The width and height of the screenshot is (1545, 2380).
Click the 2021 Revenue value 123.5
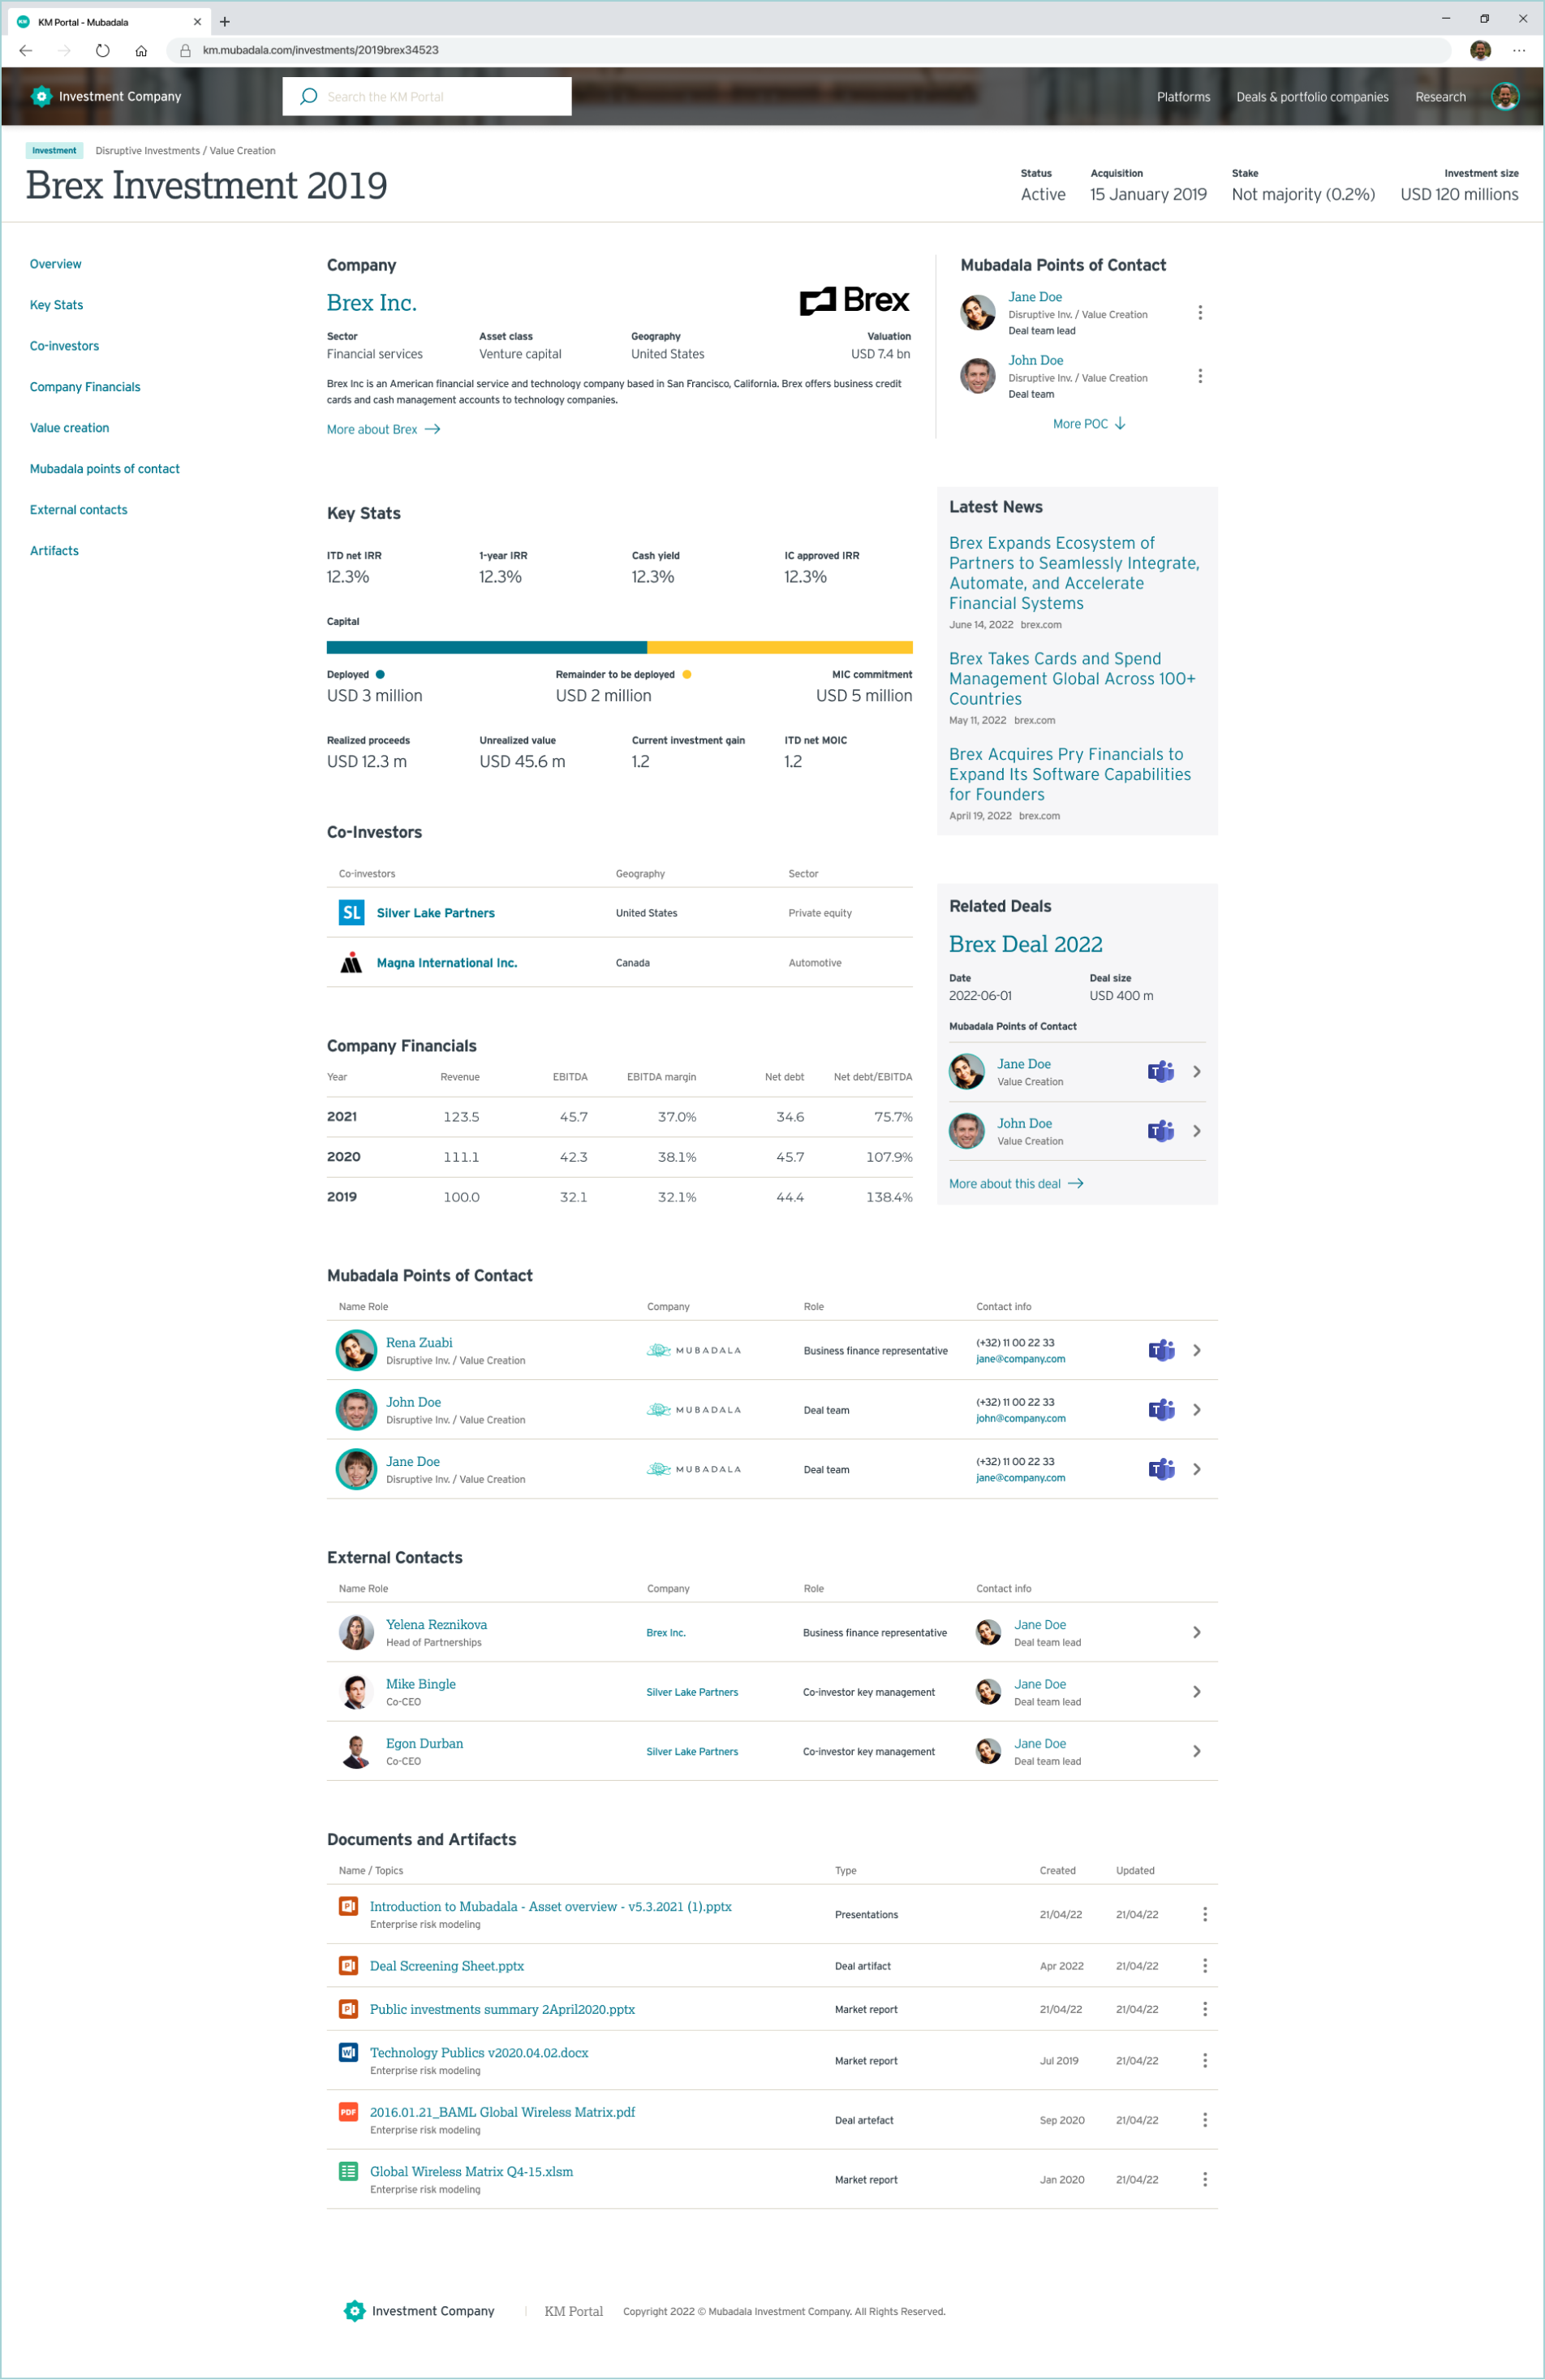[461, 1117]
